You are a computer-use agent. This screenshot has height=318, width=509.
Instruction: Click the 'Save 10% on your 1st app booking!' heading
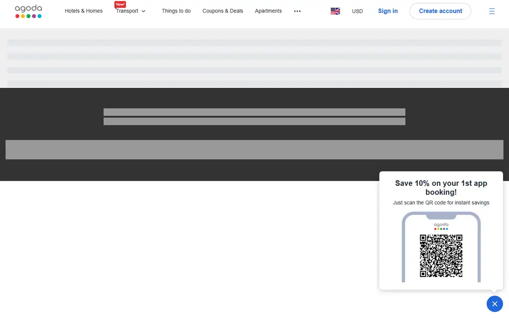click(441, 188)
